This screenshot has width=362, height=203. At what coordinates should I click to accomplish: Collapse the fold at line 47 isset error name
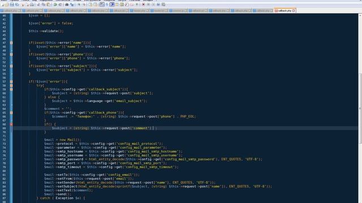(11, 43)
